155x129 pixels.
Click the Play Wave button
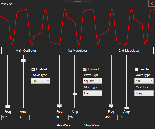[63, 125]
